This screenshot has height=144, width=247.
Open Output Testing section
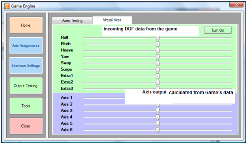[x=26, y=86]
